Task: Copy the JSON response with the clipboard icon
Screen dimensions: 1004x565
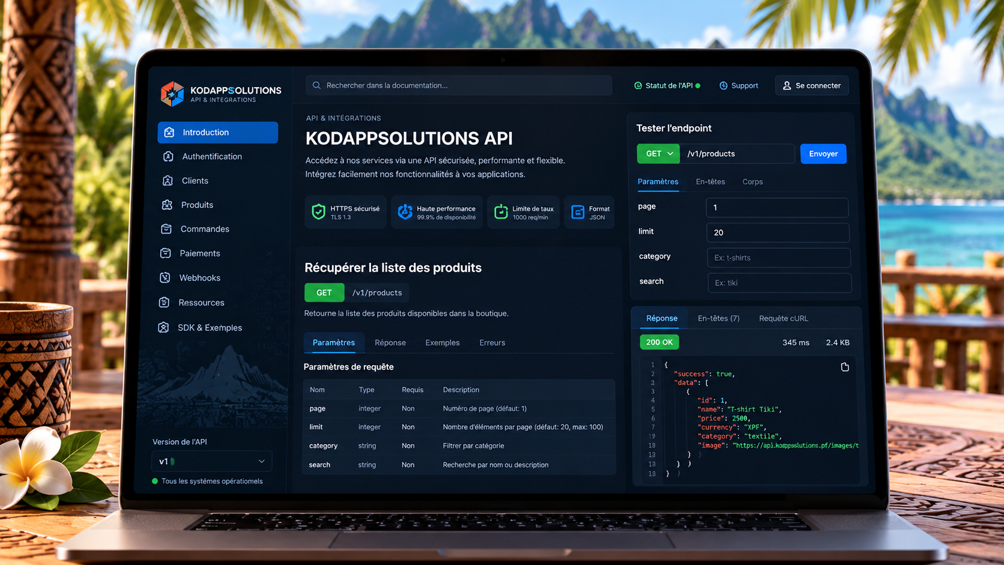Action: [x=845, y=367]
